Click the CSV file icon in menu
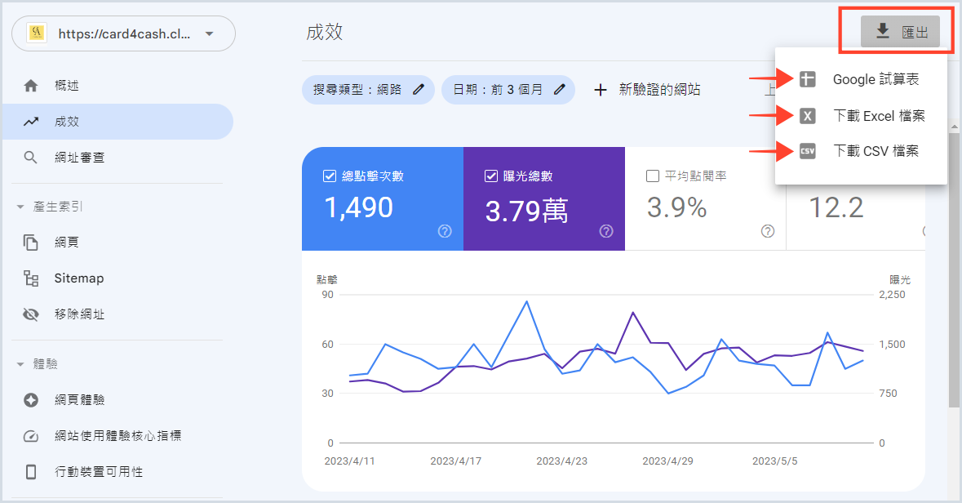Viewport: 962px width, 503px height. 807,151
